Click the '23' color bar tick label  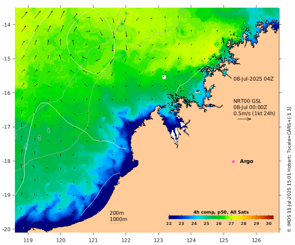181,223
